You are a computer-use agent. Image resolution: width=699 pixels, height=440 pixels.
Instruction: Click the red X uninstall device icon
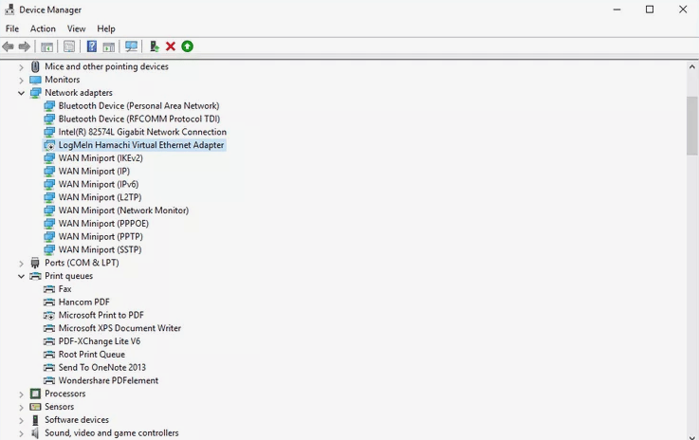(x=171, y=46)
